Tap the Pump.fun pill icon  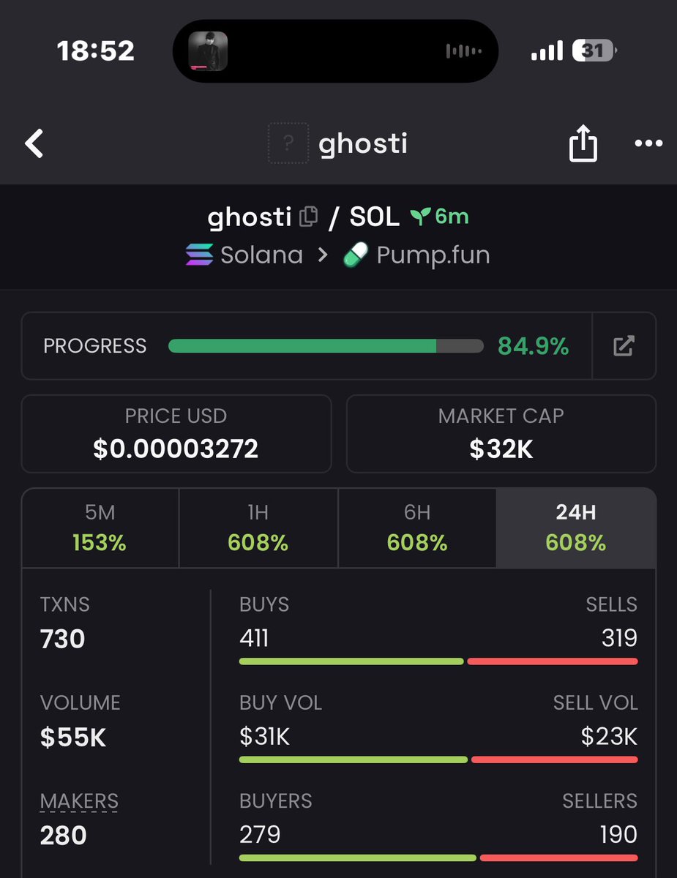[356, 255]
